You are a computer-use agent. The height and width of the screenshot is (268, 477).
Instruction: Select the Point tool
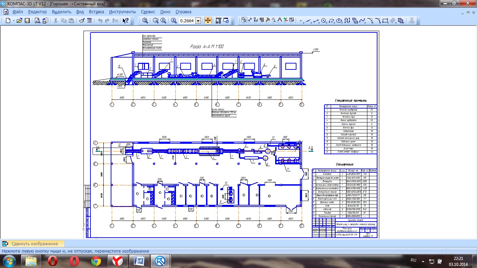[x=301, y=21]
